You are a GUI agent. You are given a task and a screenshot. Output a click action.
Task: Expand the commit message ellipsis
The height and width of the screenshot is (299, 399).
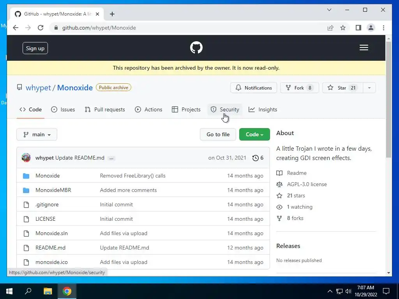coord(111,158)
